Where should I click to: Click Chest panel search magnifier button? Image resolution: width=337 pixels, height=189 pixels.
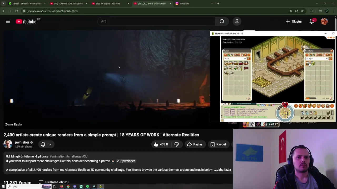(x=249, y=59)
